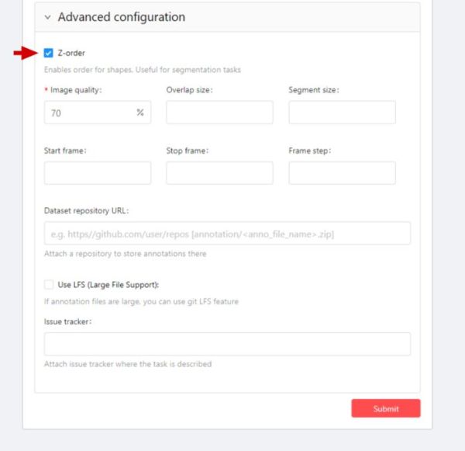Click the Image quality input field

click(x=89, y=113)
